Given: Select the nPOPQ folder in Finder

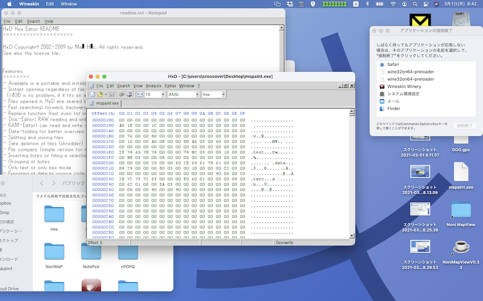Looking at the screenshot, I should (x=128, y=252).
